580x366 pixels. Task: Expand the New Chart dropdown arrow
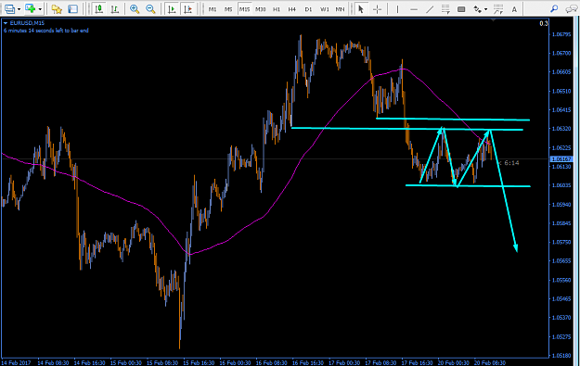pos(40,9)
